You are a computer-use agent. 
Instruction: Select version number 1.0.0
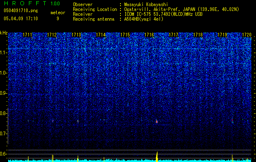pos(55,3)
